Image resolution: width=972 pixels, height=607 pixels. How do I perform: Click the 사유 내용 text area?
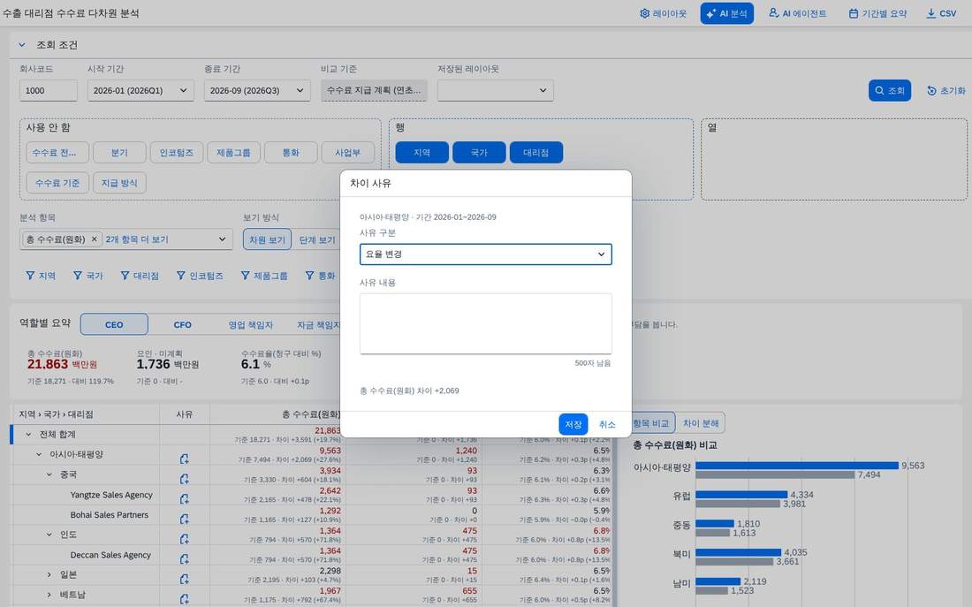[485, 323]
